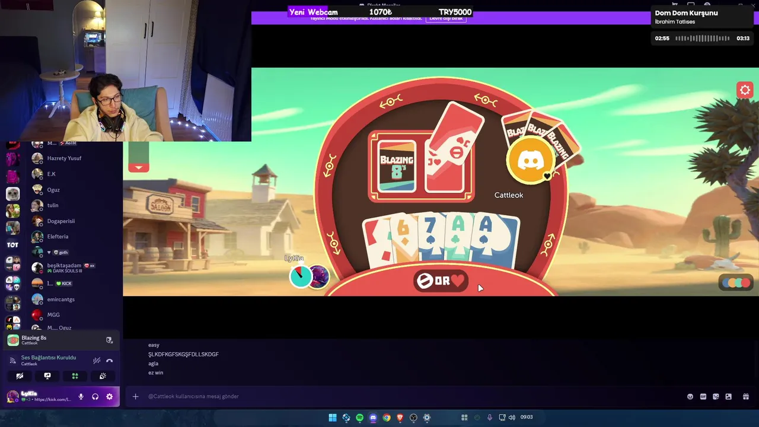Click LyKia's avatar next to the turn timer
Viewport: 759px width, 427px height.
319,278
